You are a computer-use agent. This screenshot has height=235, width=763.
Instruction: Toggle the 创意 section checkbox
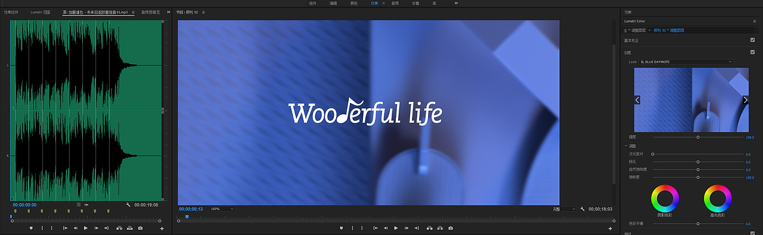tap(752, 52)
